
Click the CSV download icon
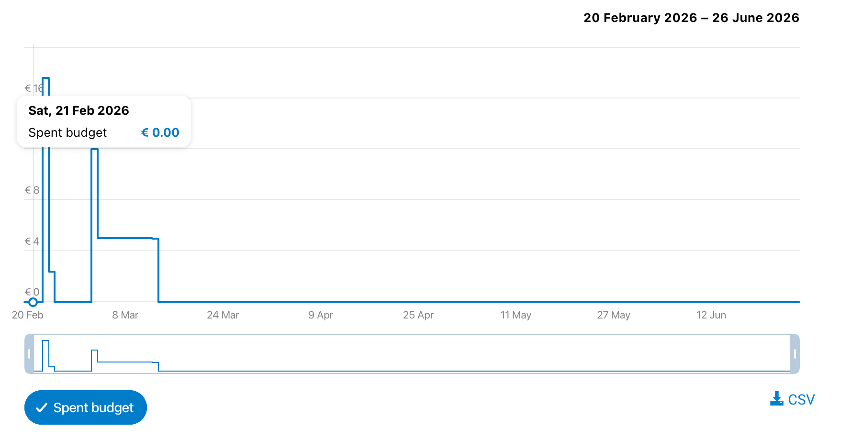tap(776, 399)
